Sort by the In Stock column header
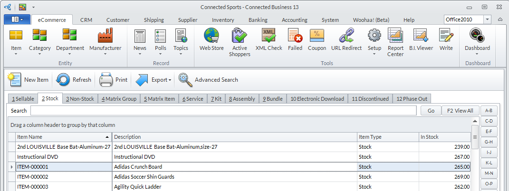Viewport: 509px width, 191px height. [x=444, y=137]
